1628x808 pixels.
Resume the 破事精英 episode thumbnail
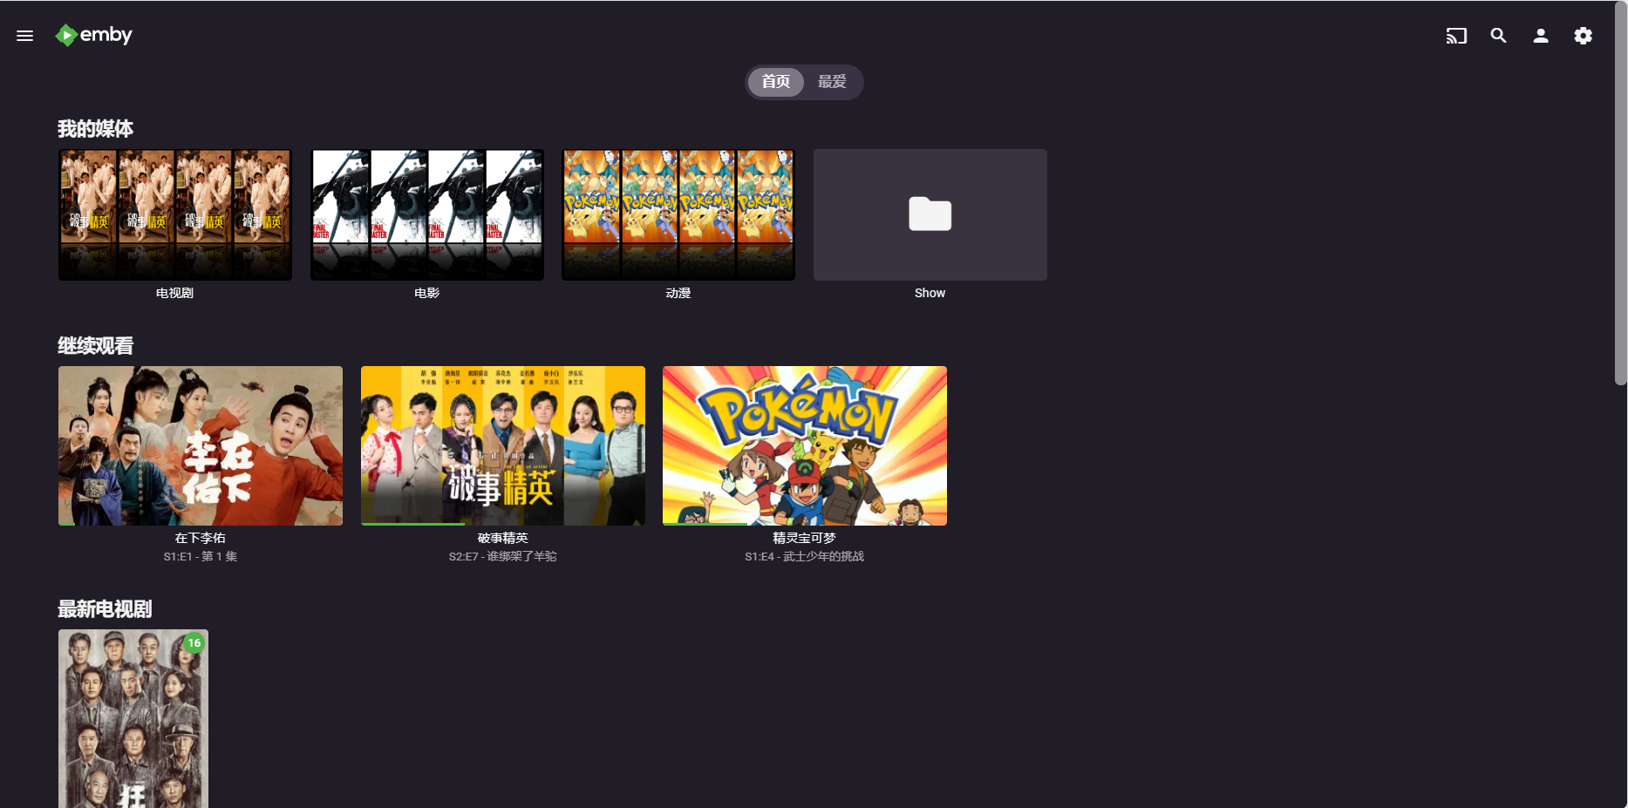click(503, 445)
